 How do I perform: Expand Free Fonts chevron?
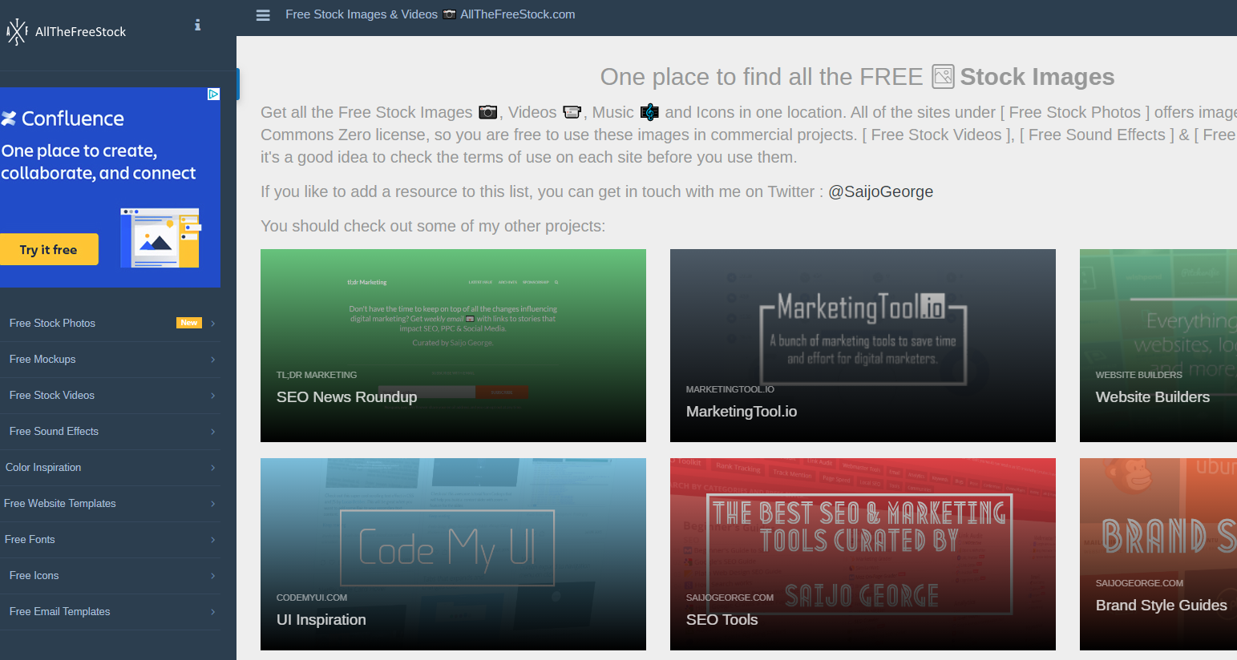(213, 540)
